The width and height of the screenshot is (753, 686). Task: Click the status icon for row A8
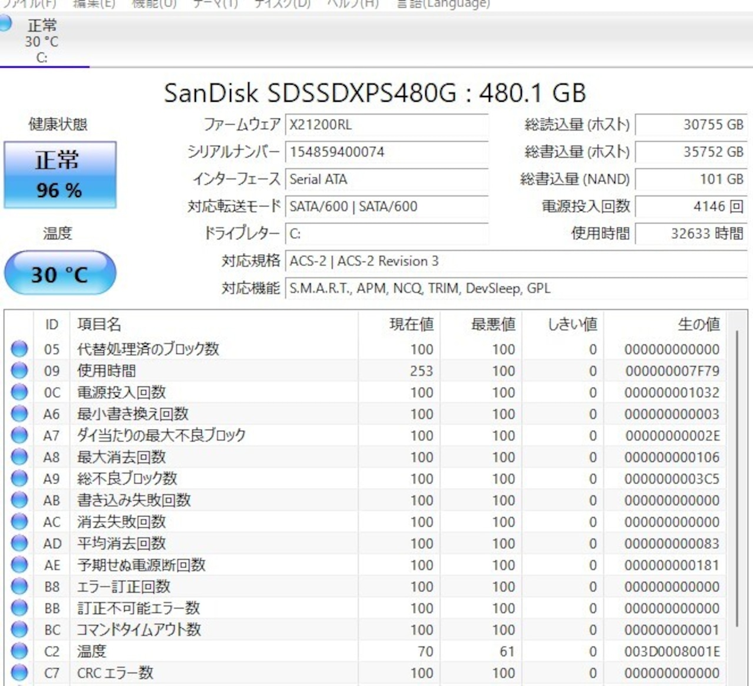[x=19, y=457]
